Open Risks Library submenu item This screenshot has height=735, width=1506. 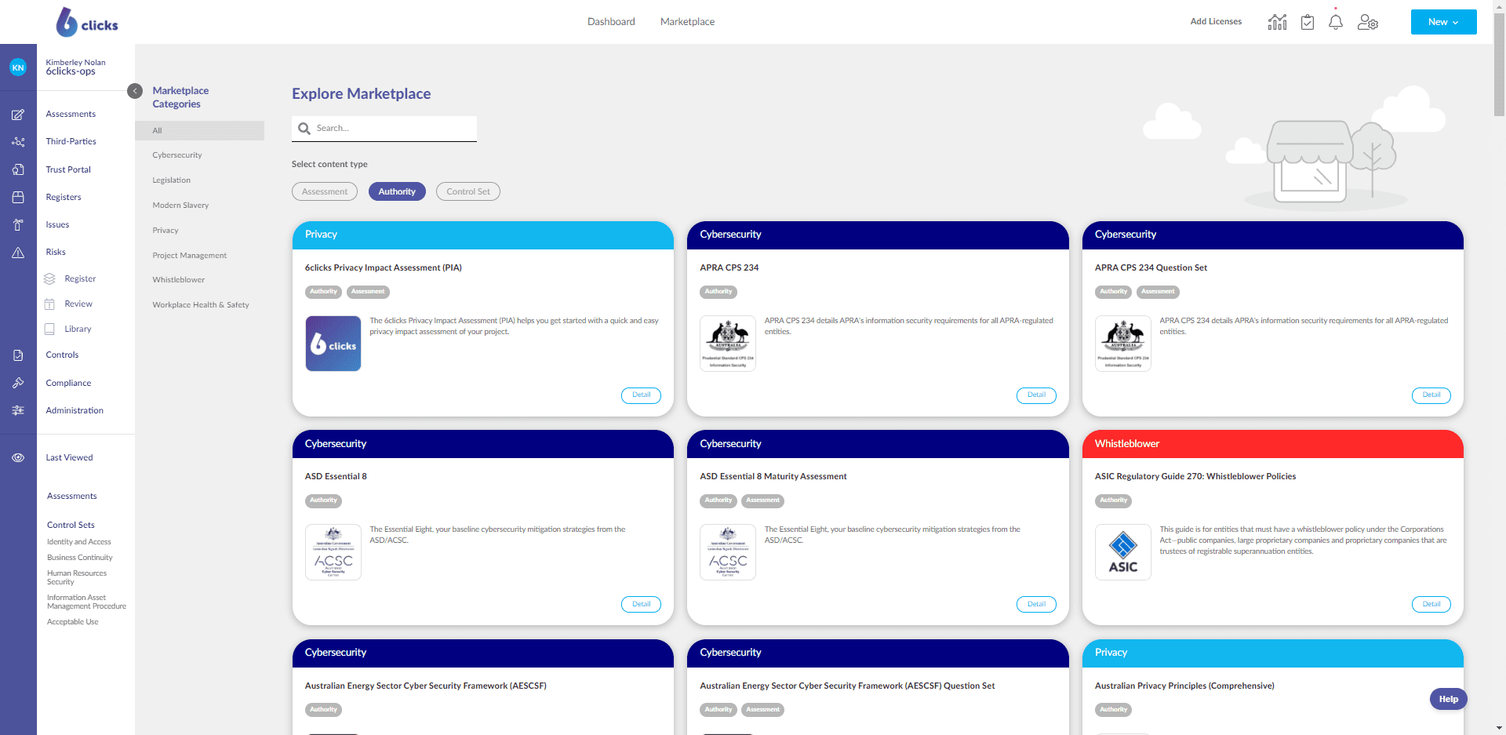click(78, 329)
